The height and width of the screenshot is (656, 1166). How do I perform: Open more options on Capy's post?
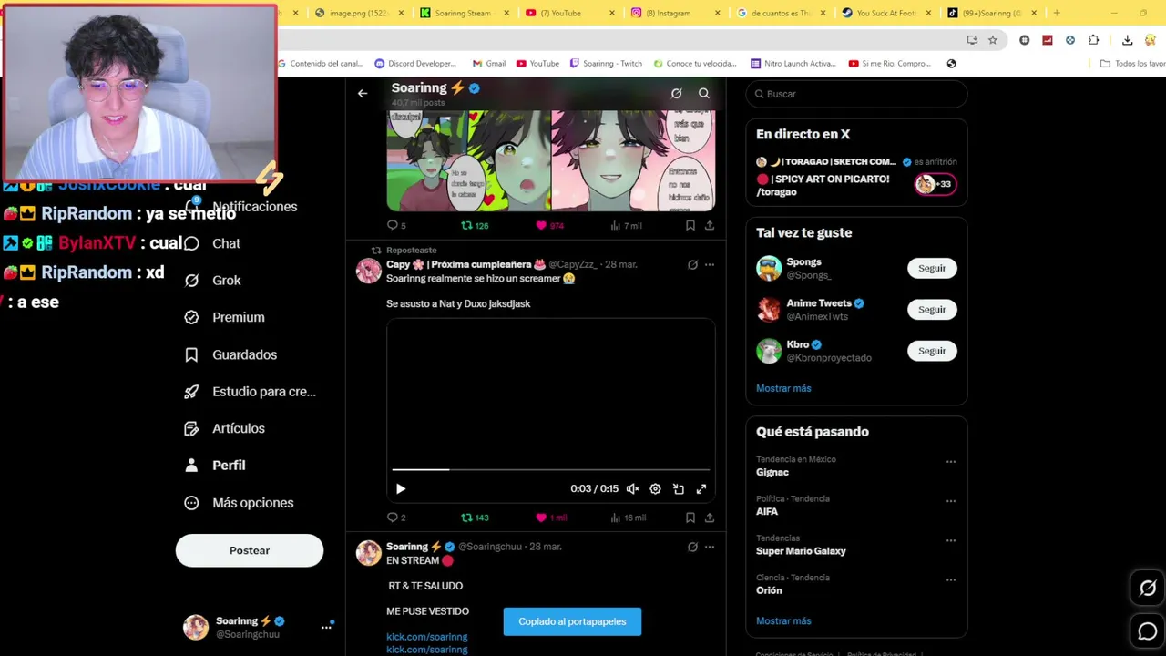[x=710, y=264]
